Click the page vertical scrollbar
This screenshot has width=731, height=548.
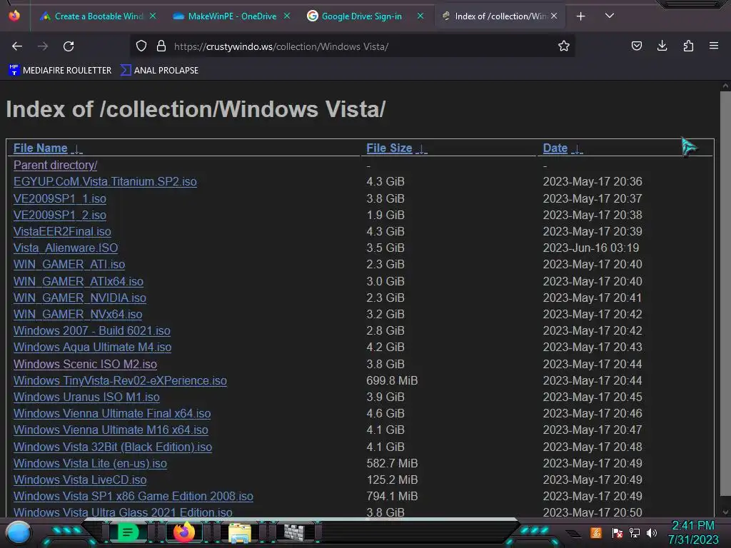coord(725,293)
